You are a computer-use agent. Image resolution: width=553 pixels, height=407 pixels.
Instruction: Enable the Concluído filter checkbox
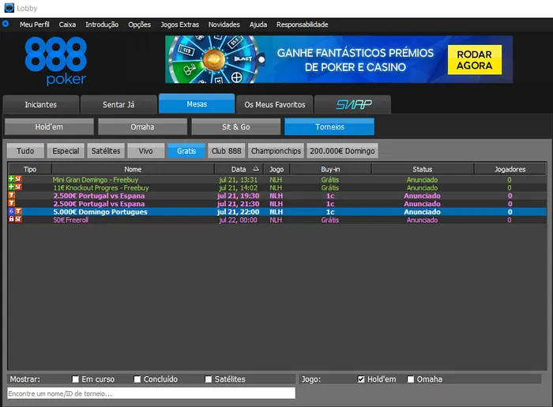pyautogui.click(x=137, y=379)
